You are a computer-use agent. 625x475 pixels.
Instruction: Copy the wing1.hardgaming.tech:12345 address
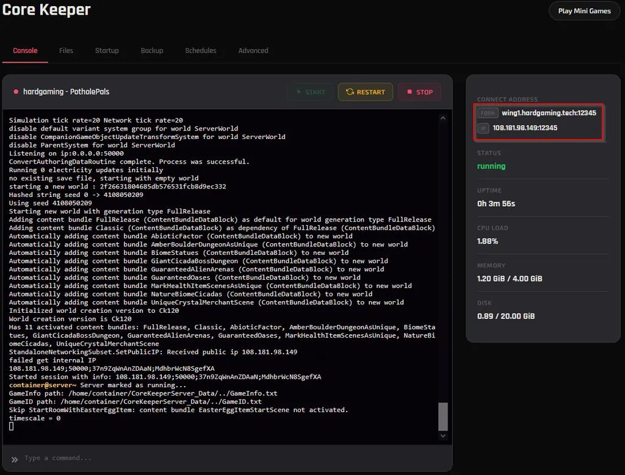pos(549,113)
